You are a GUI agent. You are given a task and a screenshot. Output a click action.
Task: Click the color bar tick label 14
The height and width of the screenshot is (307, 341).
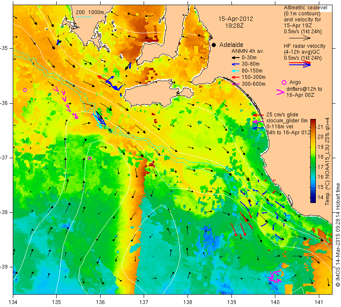[x=321, y=197]
